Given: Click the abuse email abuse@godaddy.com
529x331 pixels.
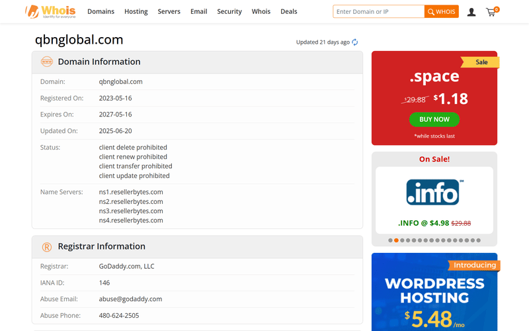Looking at the screenshot, I should [130, 299].
